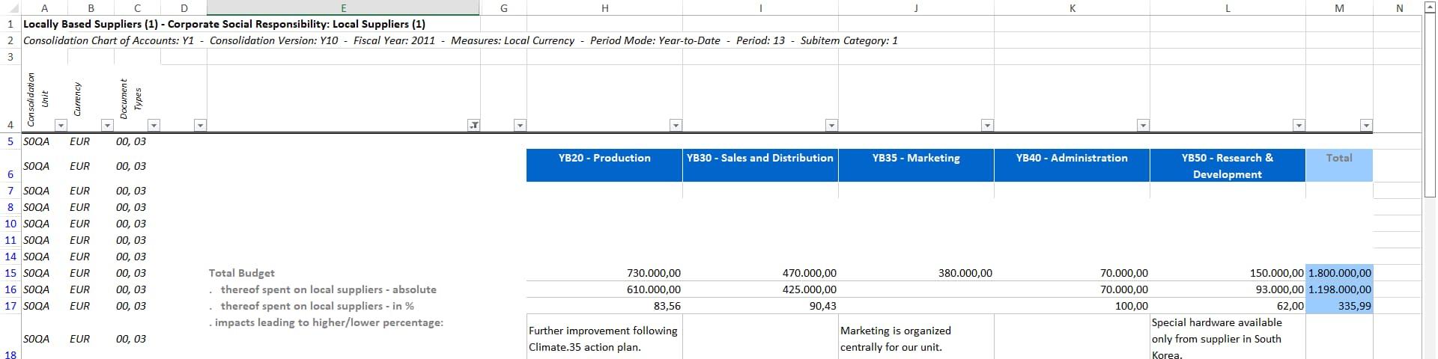Click the vertical scrollbar up arrow
Viewport: 1438px width, 359px height.
point(1429,7)
